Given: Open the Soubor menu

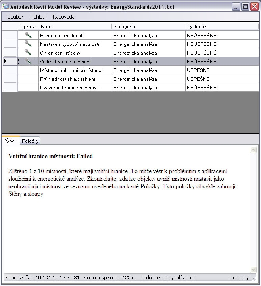Looking at the screenshot, I should [15, 17].
